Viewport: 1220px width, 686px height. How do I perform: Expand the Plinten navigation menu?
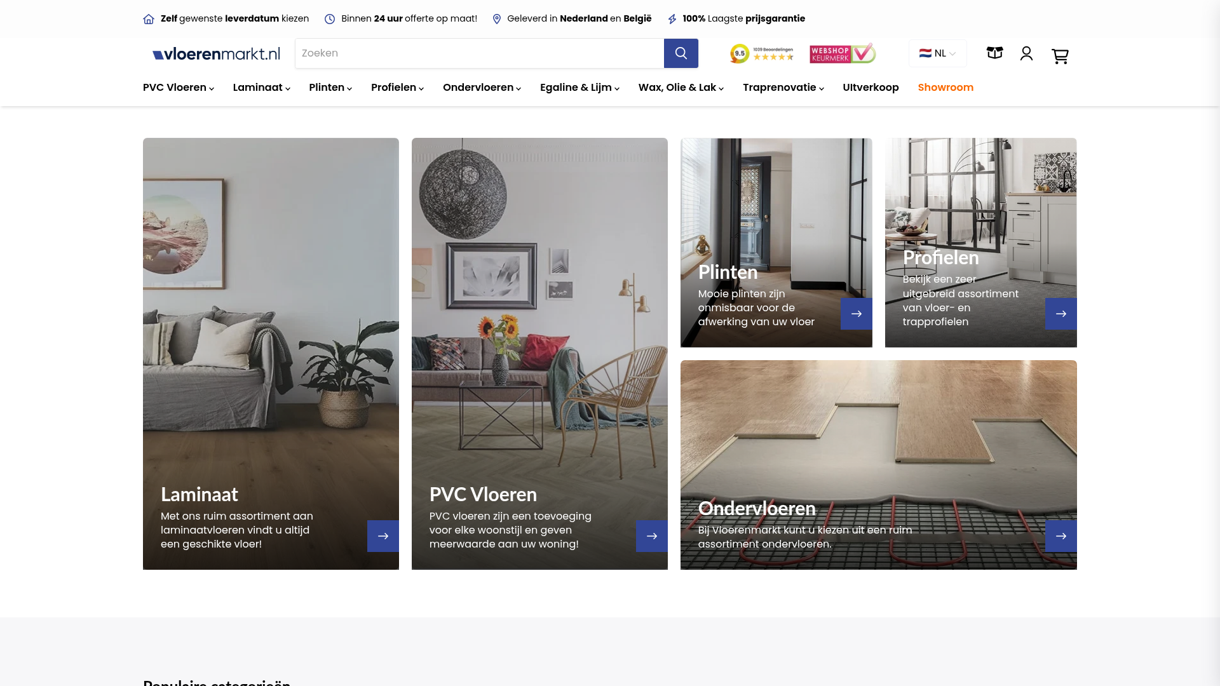pos(330,88)
